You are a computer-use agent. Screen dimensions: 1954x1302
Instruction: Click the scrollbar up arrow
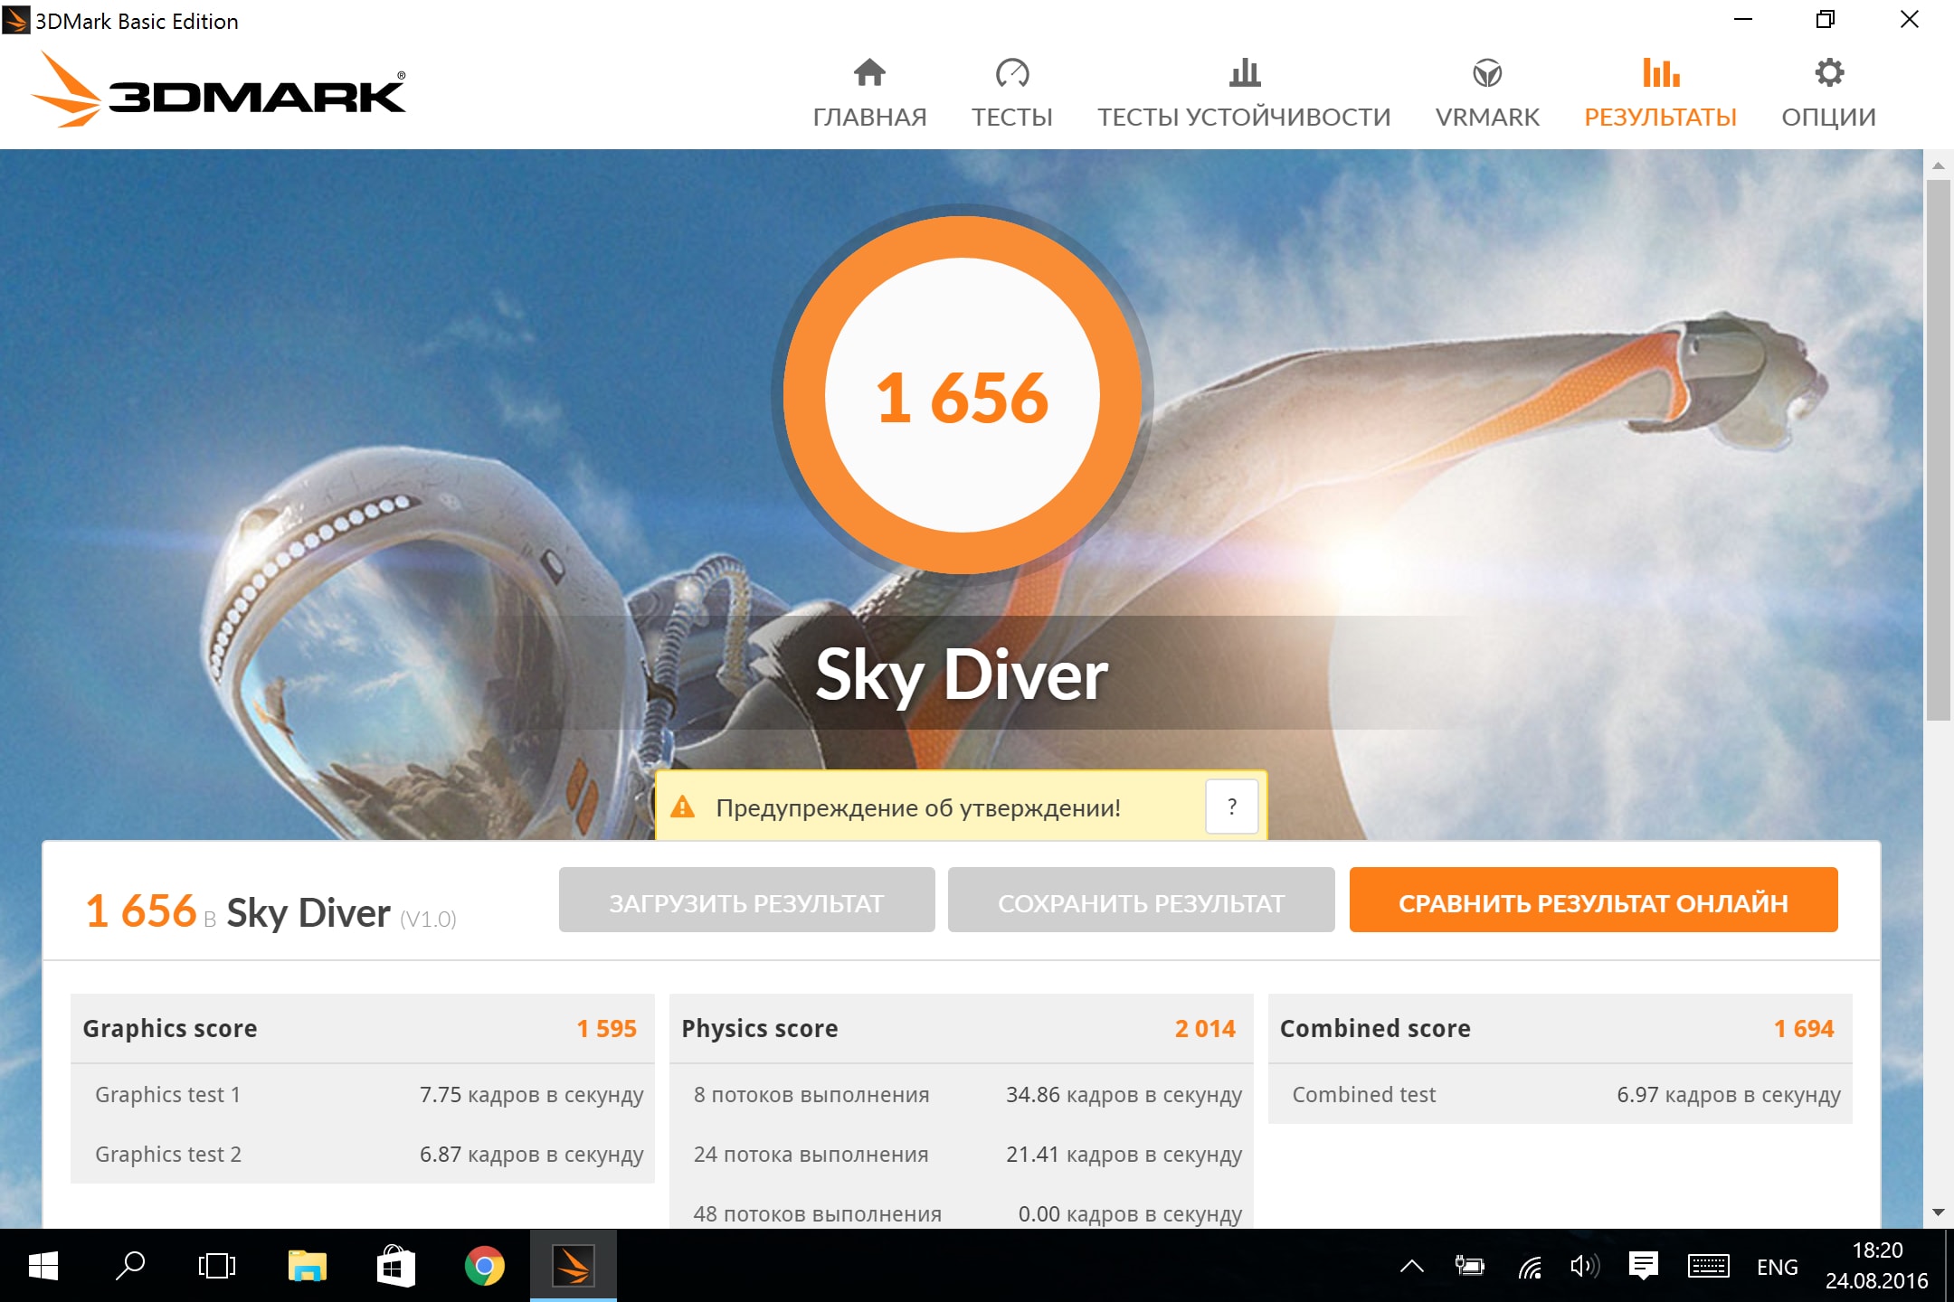[x=1938, y=165]
